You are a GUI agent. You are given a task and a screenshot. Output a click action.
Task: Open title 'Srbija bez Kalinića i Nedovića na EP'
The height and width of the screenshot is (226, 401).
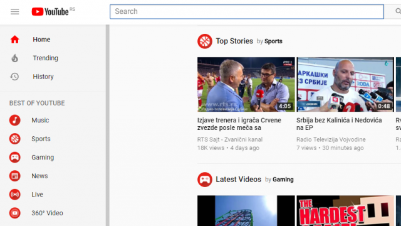pos(339,124)
